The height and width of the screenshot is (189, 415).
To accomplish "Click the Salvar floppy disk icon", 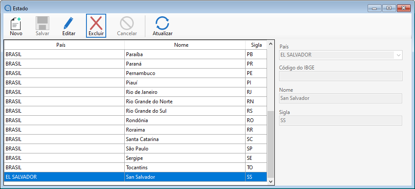I will [42, 23].
